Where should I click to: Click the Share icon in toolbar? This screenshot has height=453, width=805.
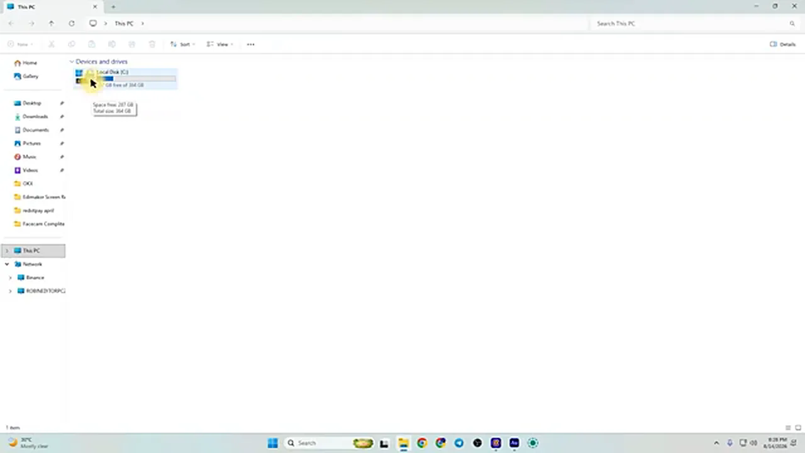[132, 44]
